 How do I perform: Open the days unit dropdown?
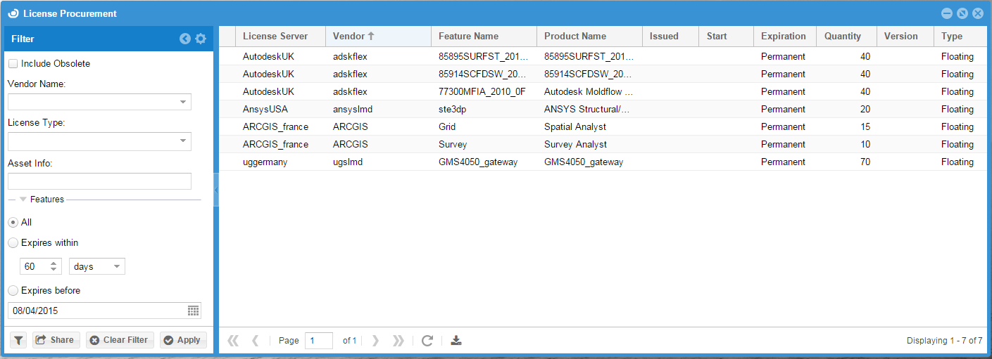click(117, 267)
